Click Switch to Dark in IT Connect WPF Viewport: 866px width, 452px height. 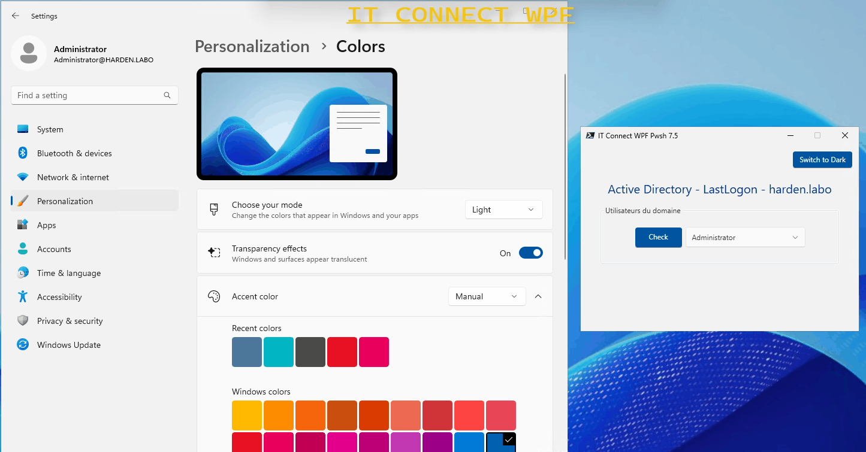(x=822, y=160)
